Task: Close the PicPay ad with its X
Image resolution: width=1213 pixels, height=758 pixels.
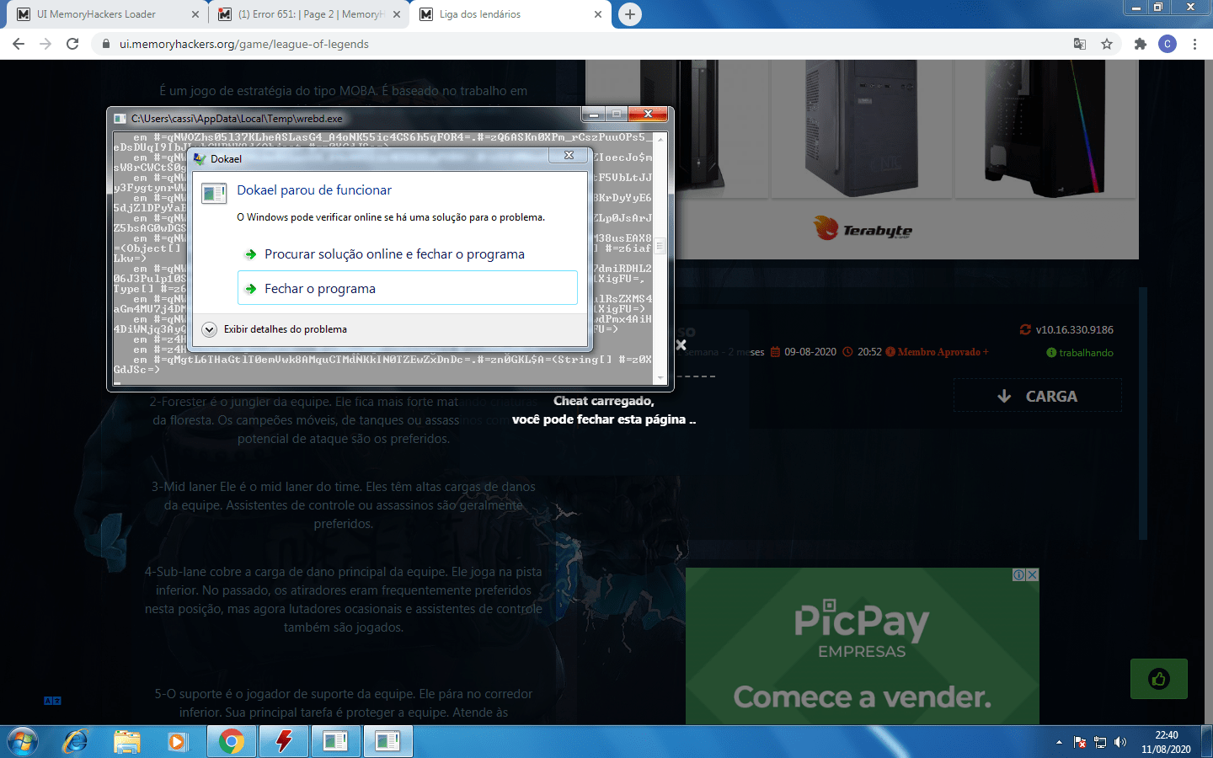Action: [x=1033, y=574]
